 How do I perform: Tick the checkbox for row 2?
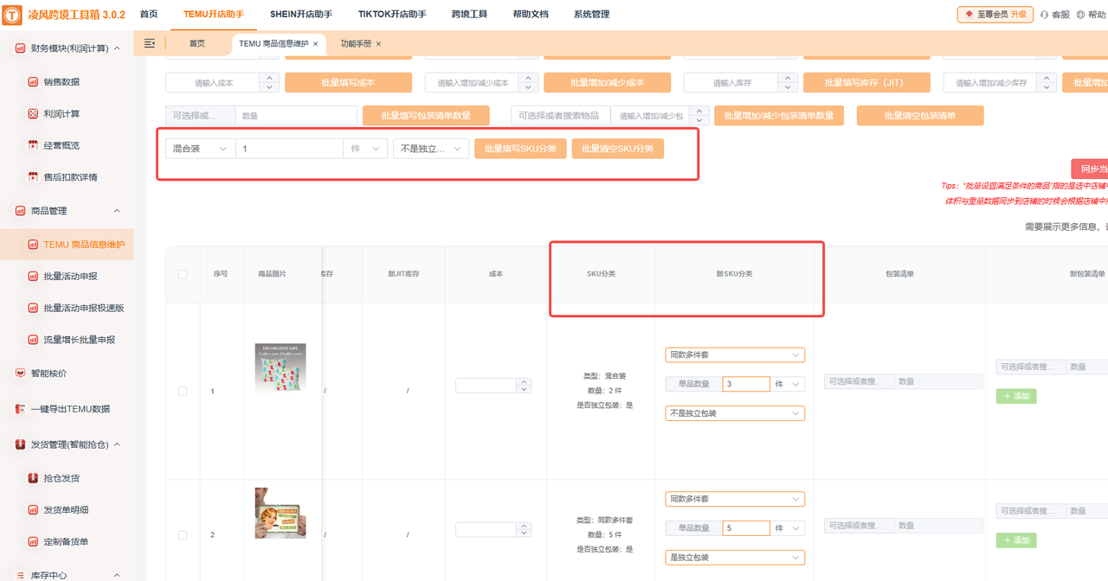(182, 535)
